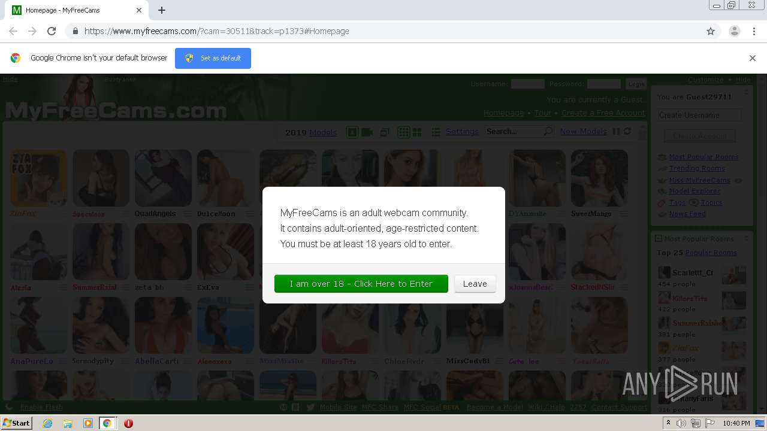This screenshot has width=767, height=431.
Task: Open Most Popular Rooms link
Action: click(703, 157)
